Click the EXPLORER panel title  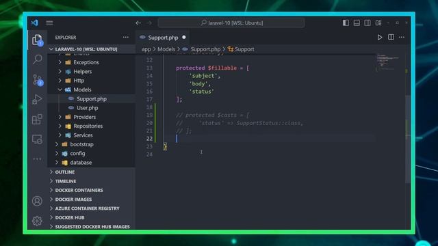click(66, 38)
